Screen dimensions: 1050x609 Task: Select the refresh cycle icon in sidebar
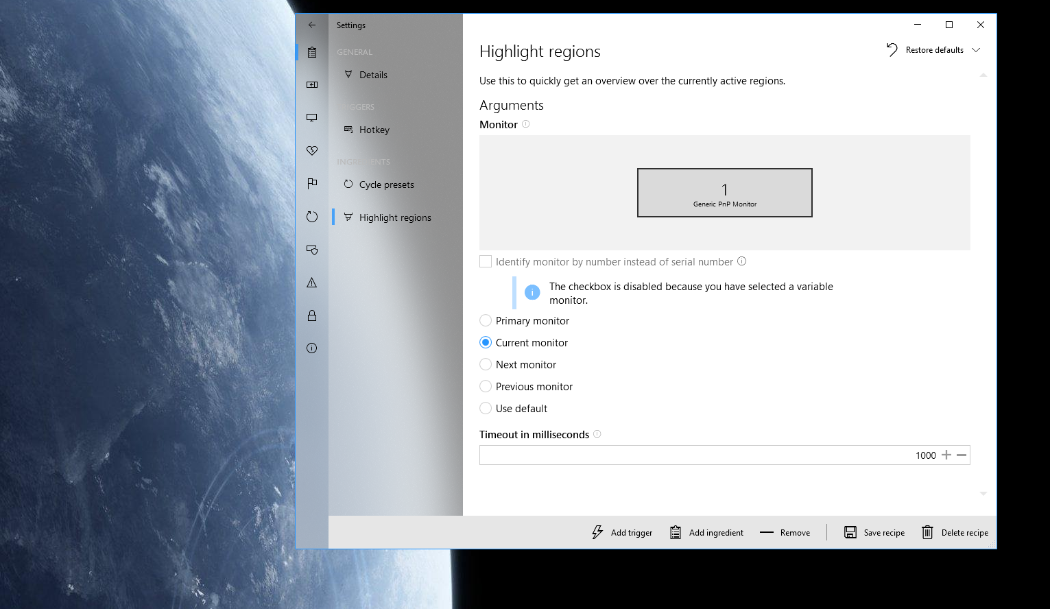tap(312, 216)
